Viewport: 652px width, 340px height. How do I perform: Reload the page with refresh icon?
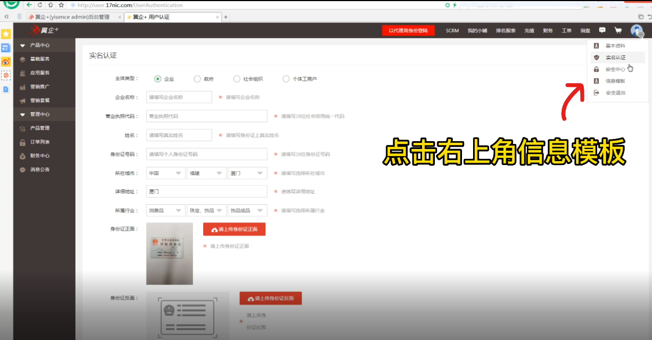40,5
